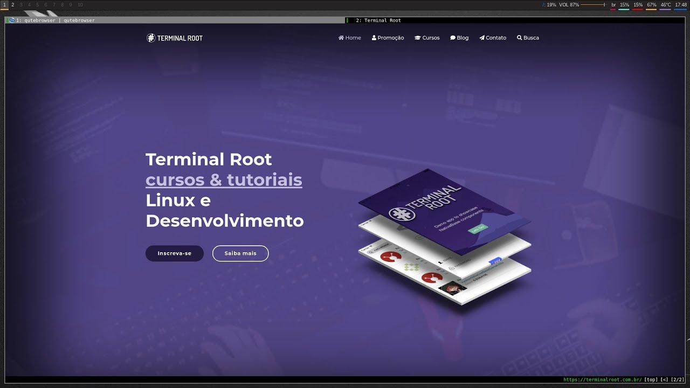Click the green button in mockup image

478,229
